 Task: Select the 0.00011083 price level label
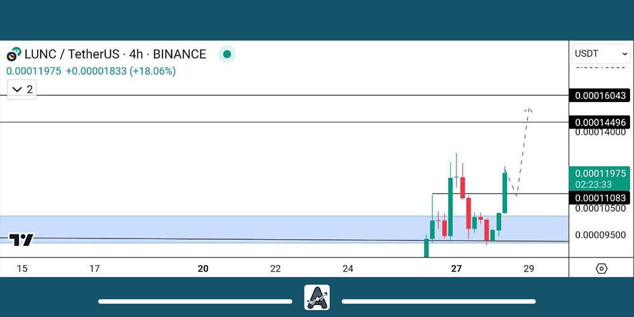600,198
